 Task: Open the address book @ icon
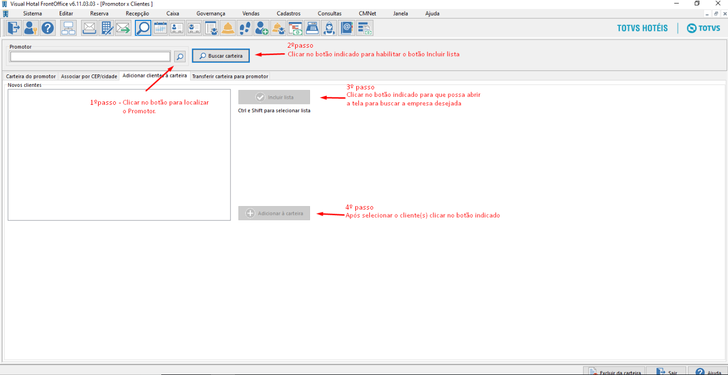348,28
